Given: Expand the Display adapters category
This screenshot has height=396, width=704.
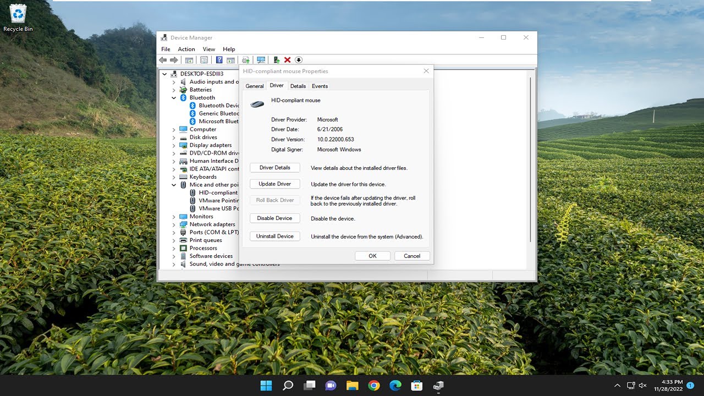Looking at the screenshot, I should tap(174, 145).
